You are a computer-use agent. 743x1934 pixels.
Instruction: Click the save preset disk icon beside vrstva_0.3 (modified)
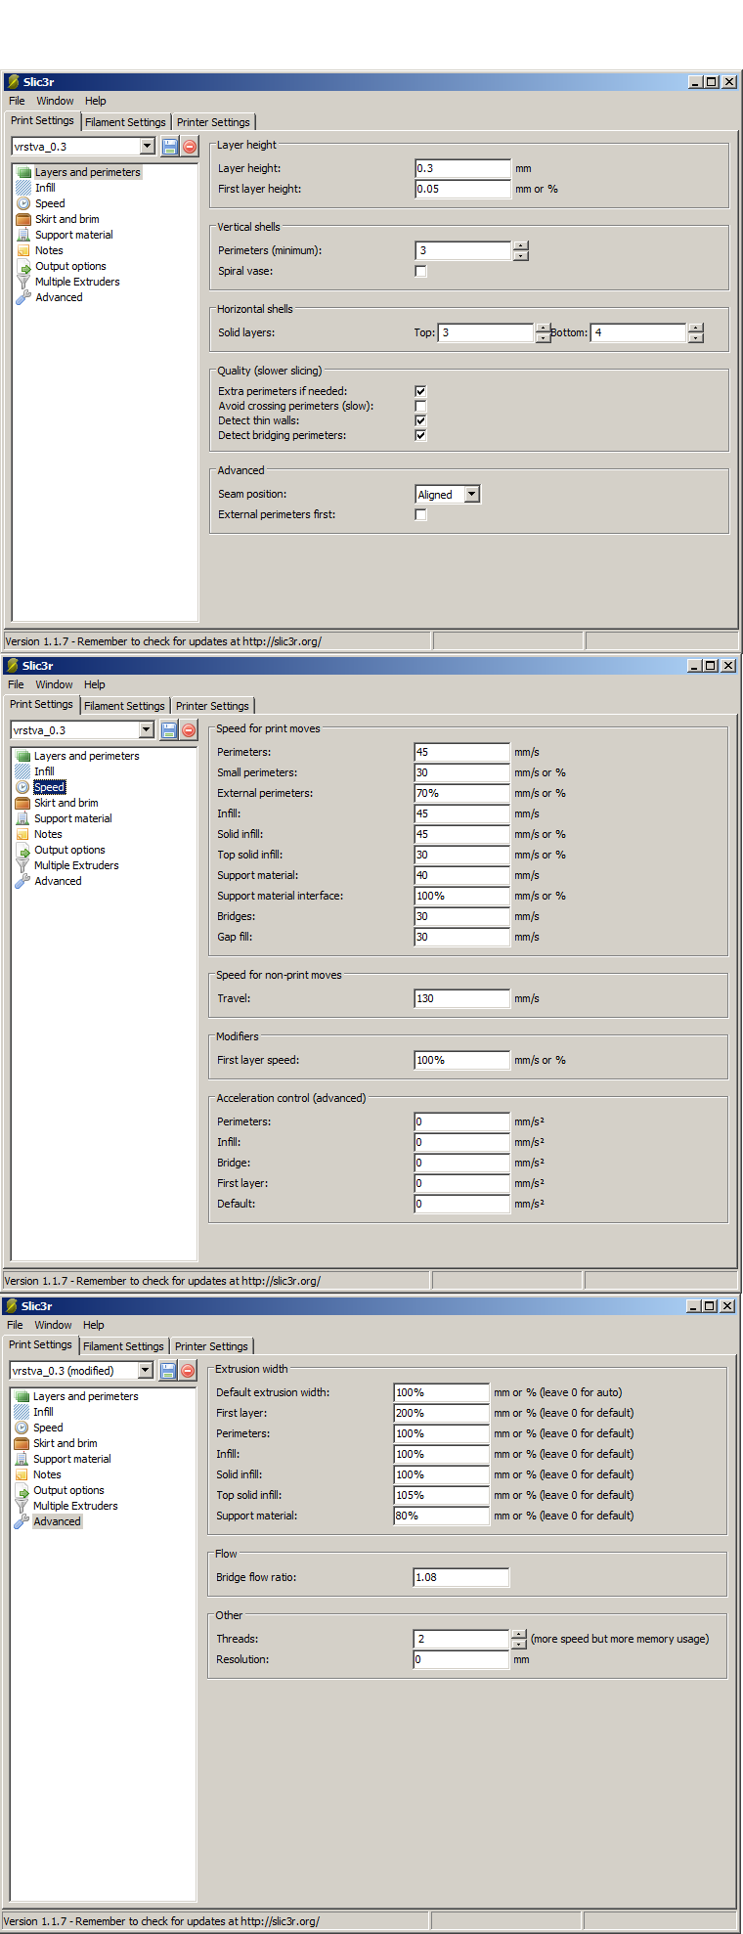coord(168,1371)
